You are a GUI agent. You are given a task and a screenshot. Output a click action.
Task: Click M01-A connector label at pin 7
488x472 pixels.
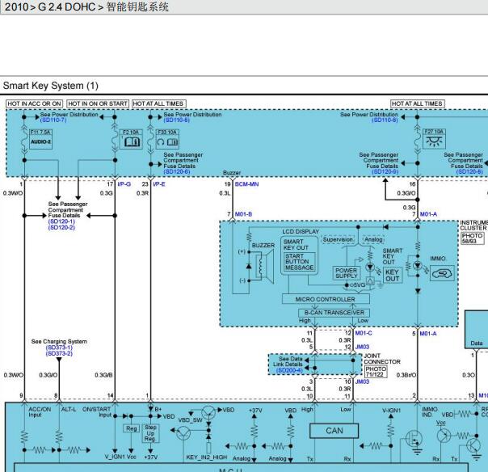coord(428,214)
